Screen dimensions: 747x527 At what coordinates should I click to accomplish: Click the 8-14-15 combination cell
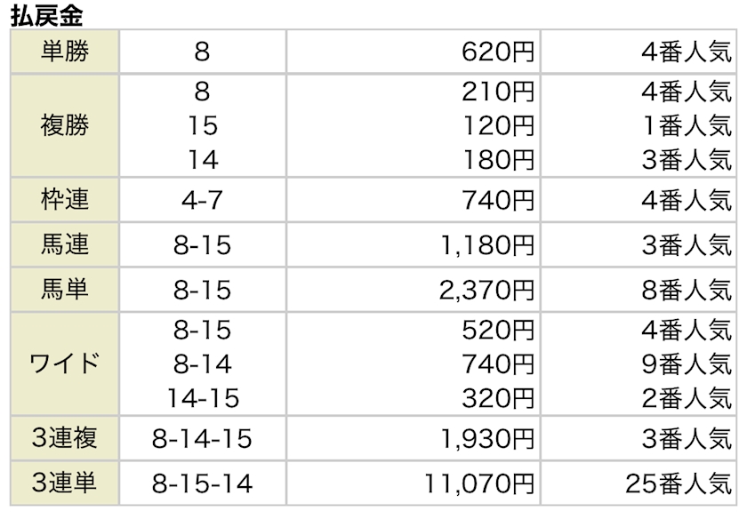pos(202,438)
